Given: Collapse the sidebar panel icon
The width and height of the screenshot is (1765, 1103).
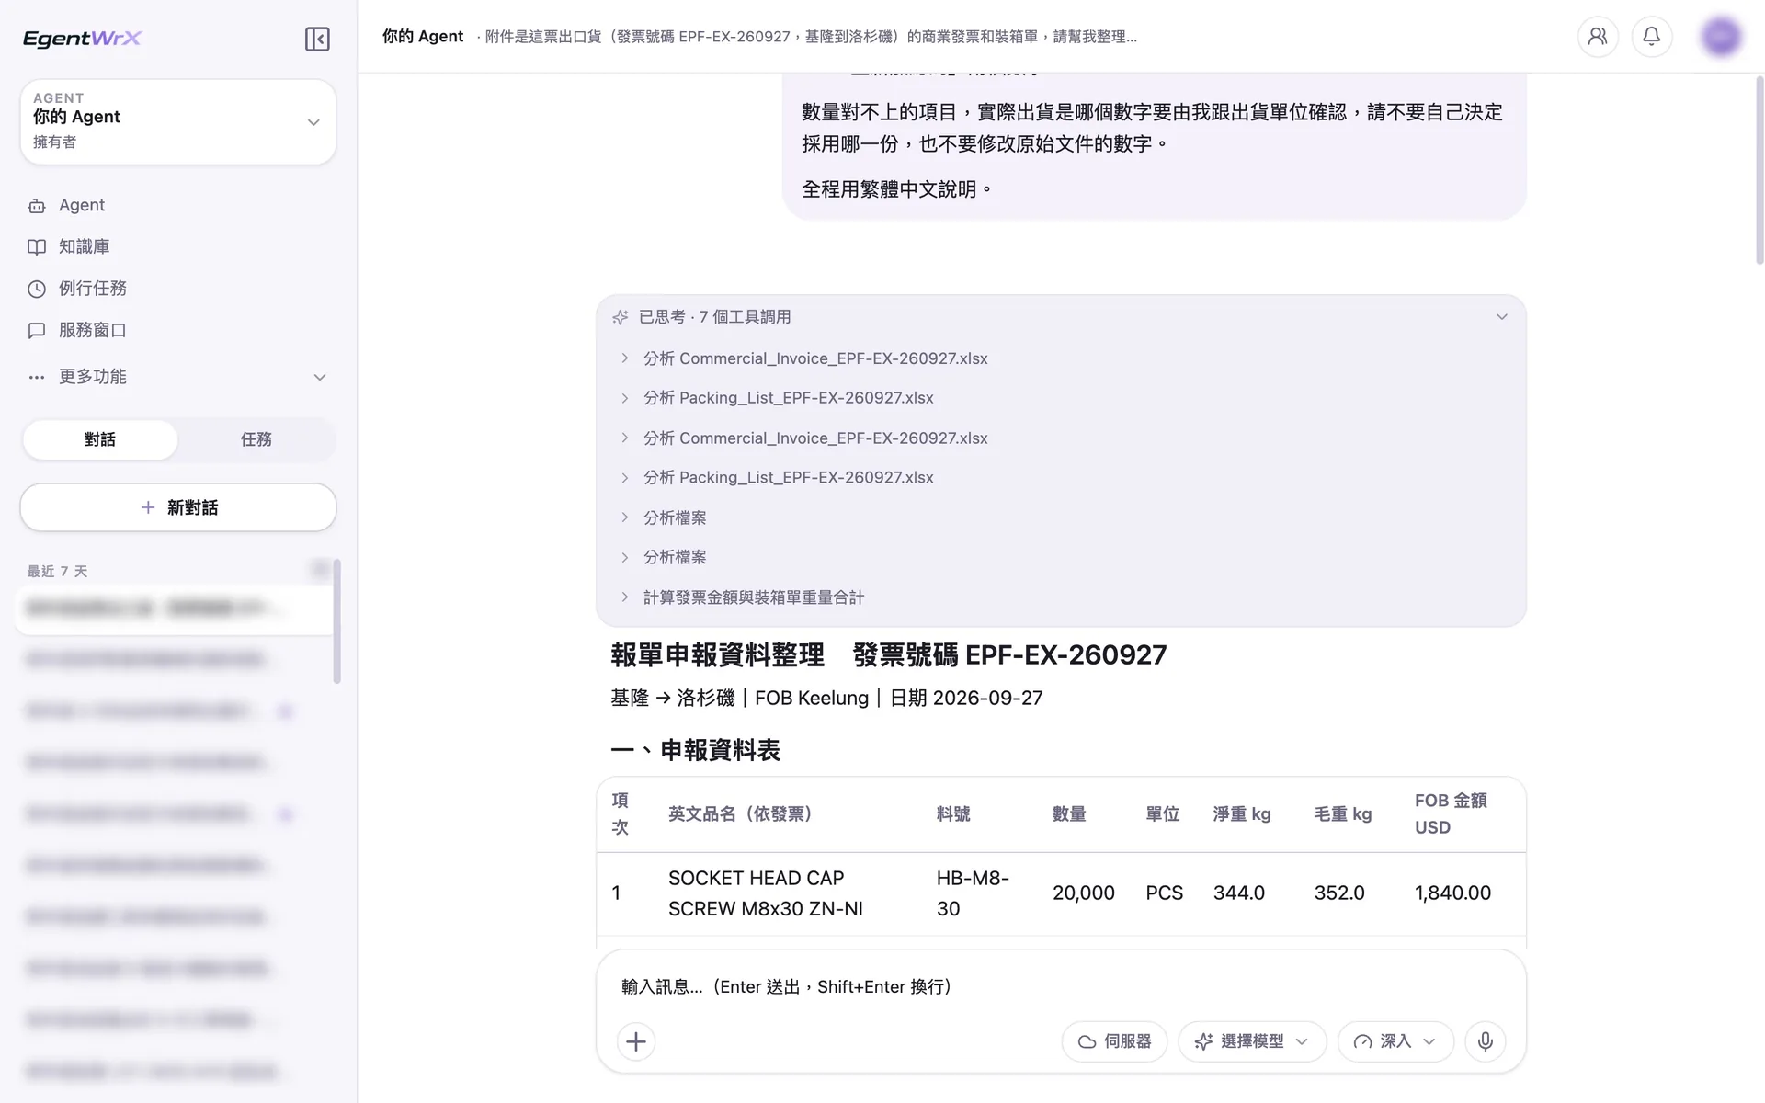Looking at the screenshot, I should (317, 39).
